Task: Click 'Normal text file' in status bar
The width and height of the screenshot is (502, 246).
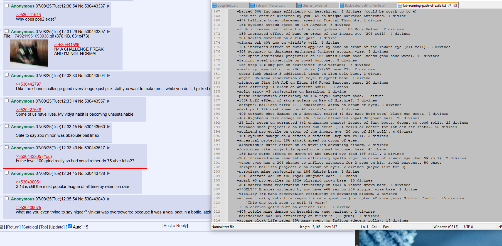Action: (x=223, y=227)
